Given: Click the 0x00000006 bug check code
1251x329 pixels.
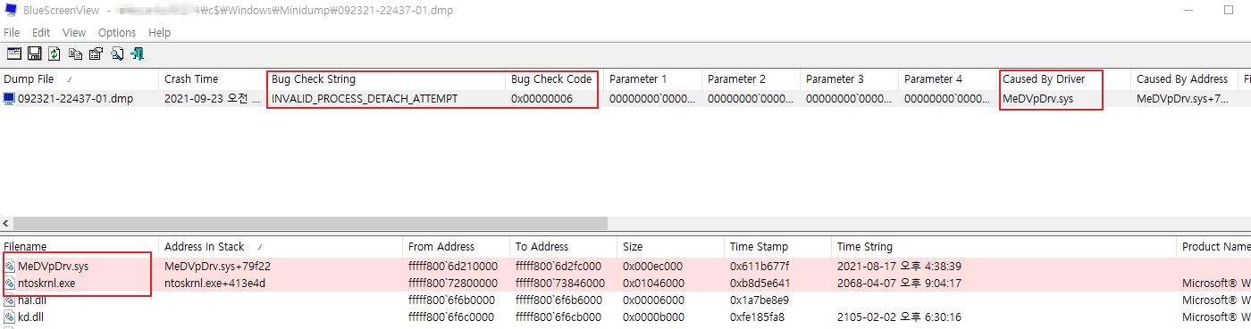Looking at the screenshot, I should (542, 99).
